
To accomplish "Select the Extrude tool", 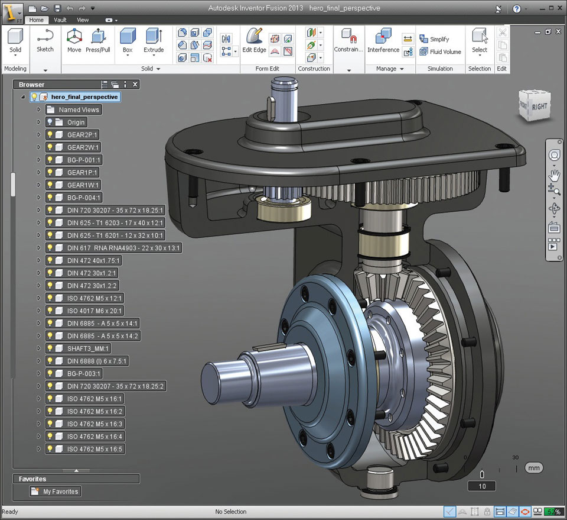I will [x=154, y=40].
